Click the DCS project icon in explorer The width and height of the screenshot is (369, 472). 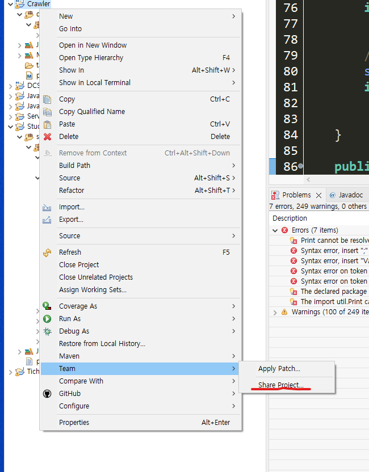click(x=20, y=86)
